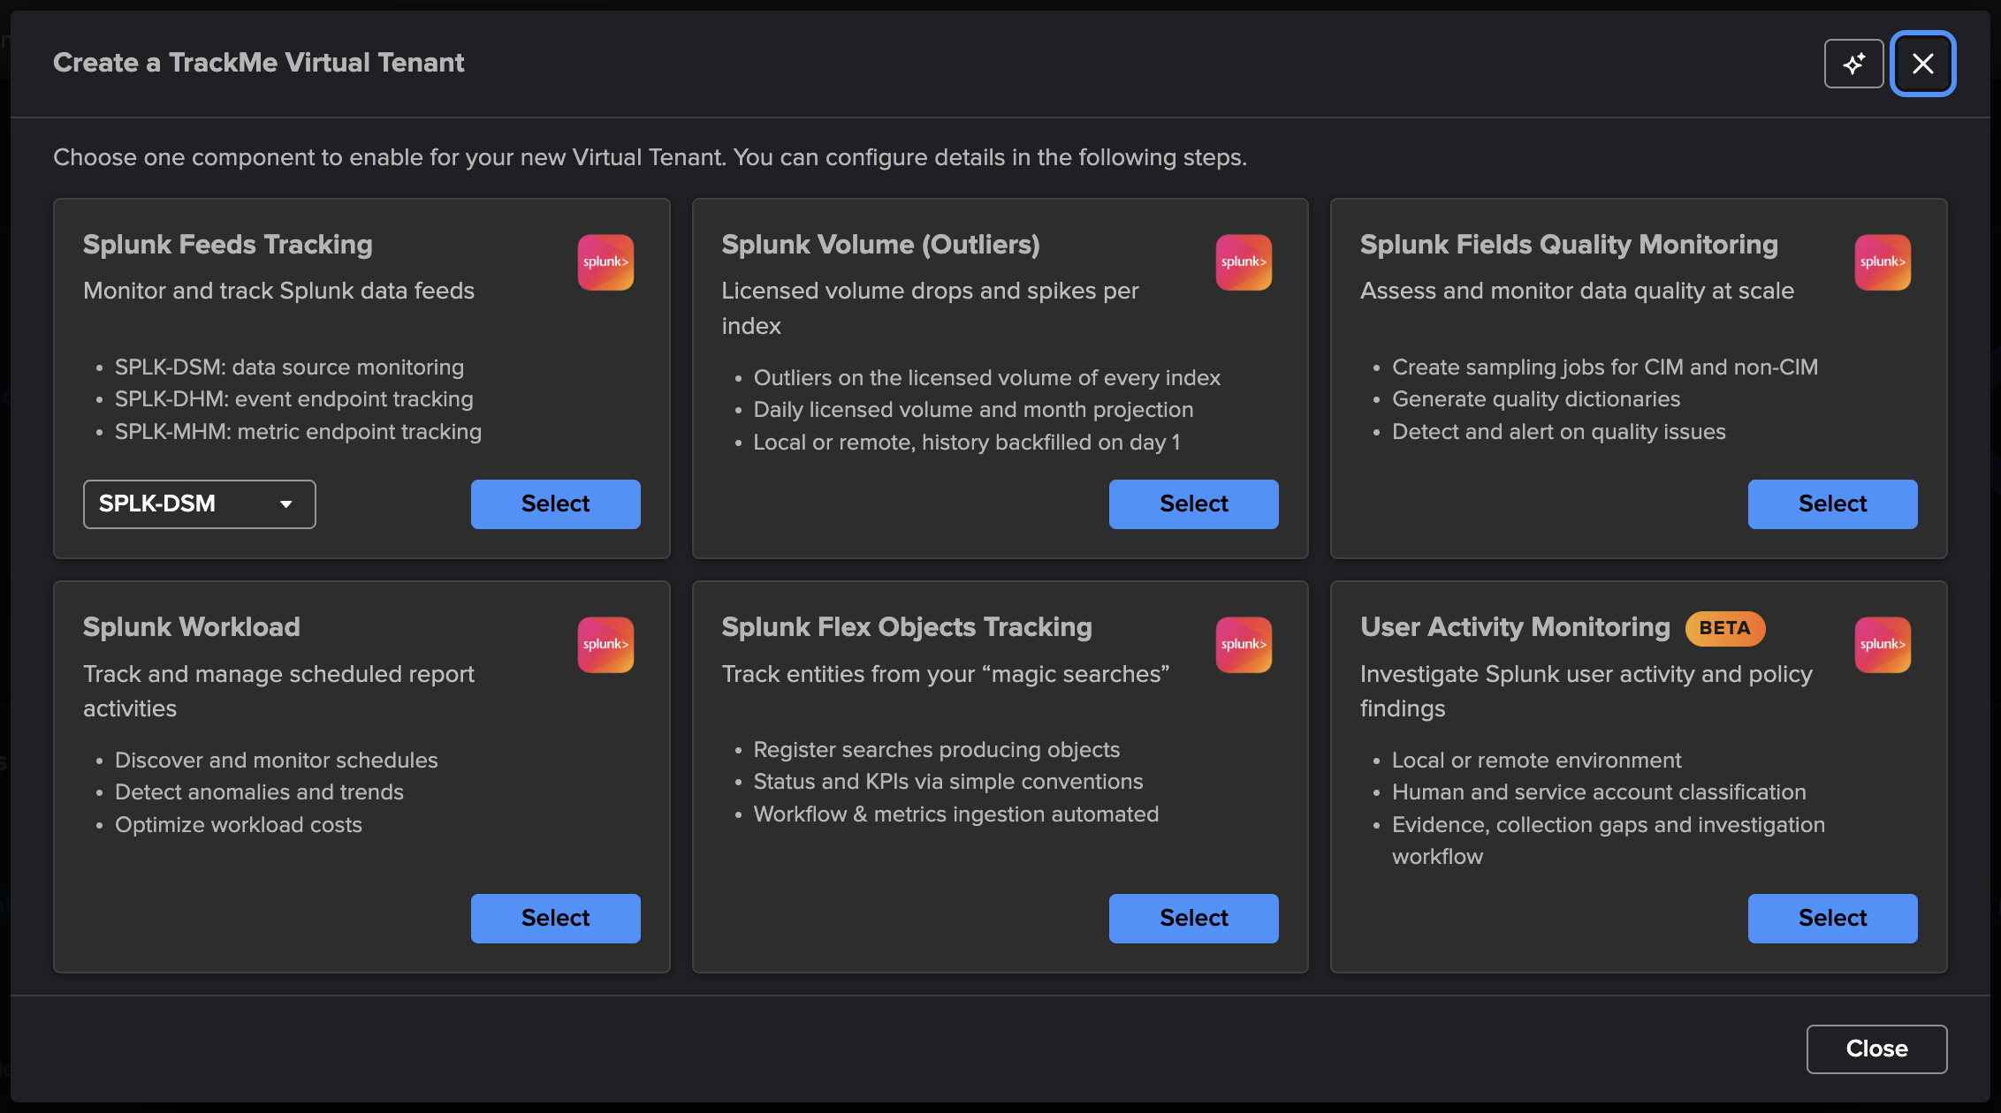The width and height of the screenshot is (2001, 1113).
Task: Click the 'Splunk Flex Objects Tracking' card title
Action: pyautogui.click(x=907, y=627)
